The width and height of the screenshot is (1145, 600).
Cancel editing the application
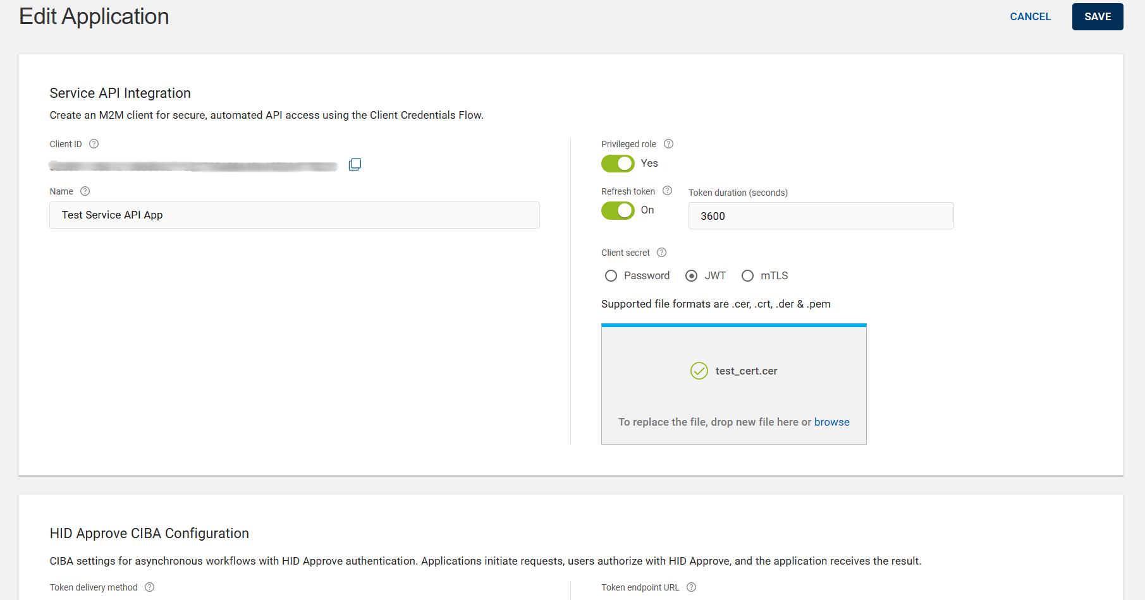1030,16
